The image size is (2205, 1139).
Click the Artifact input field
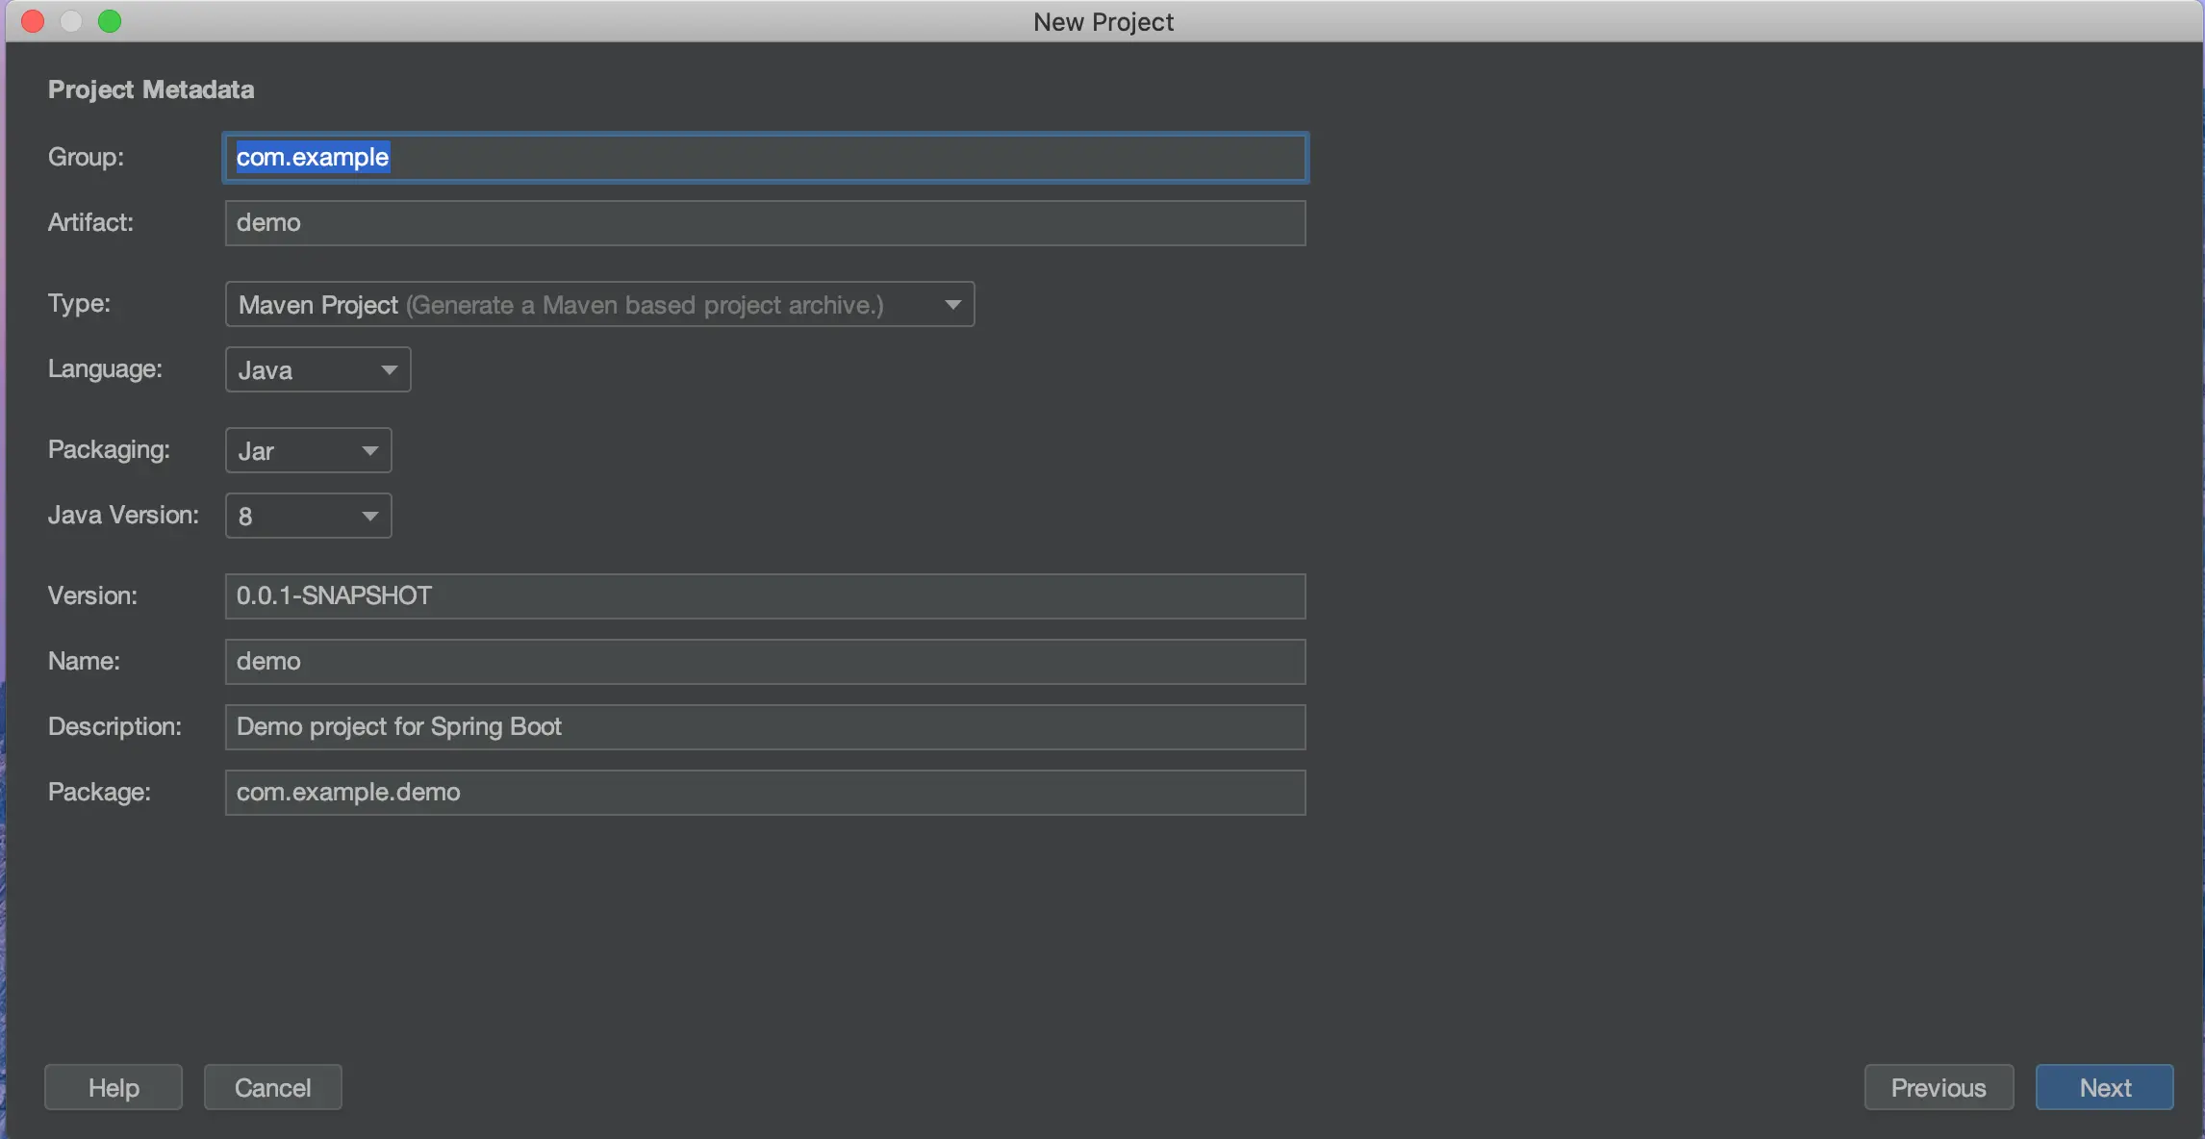[764, 223]
